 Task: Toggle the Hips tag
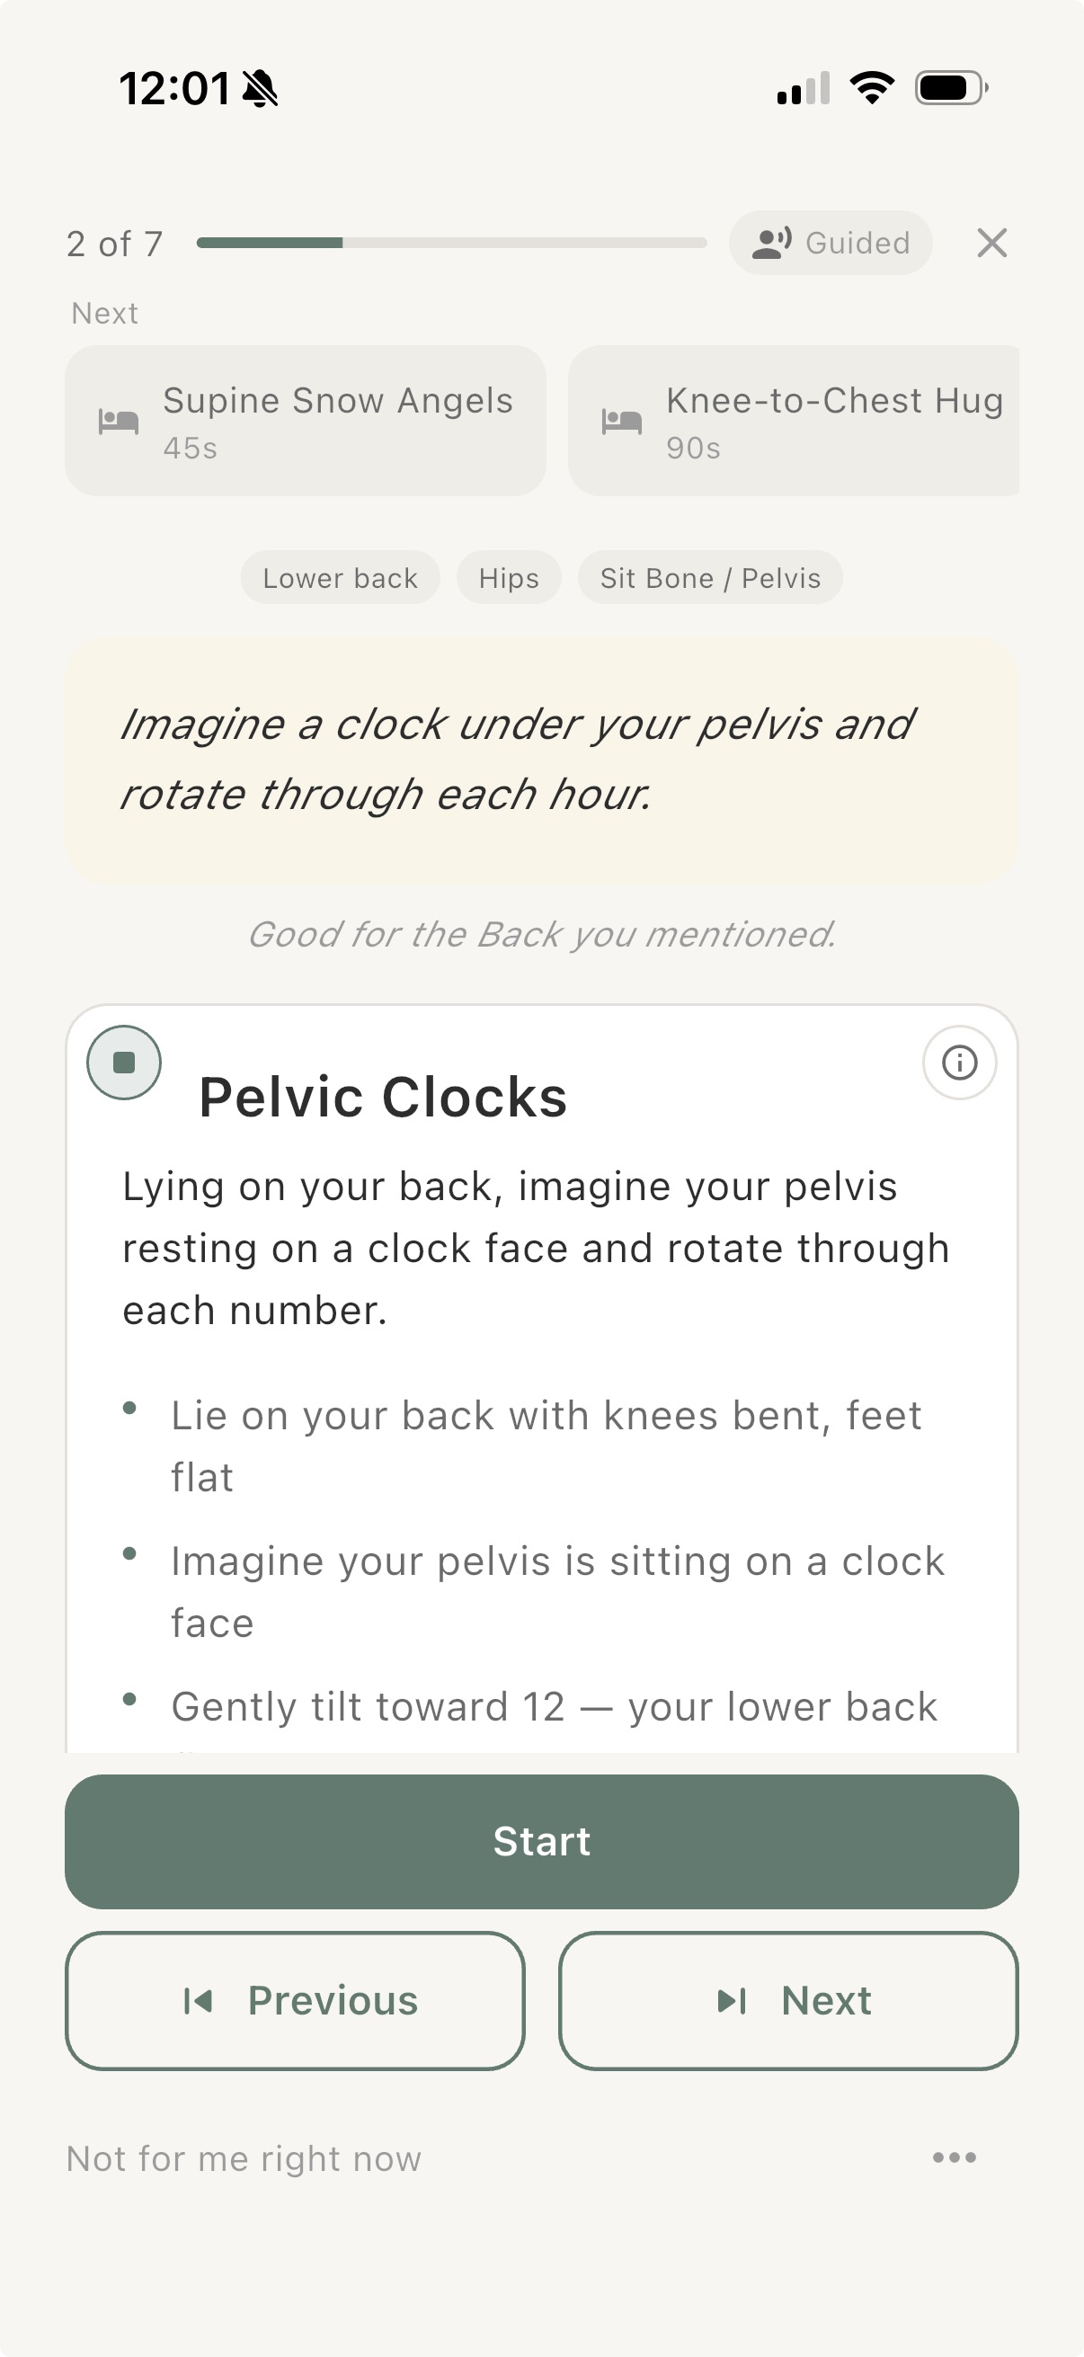click(x=508, y=577)
